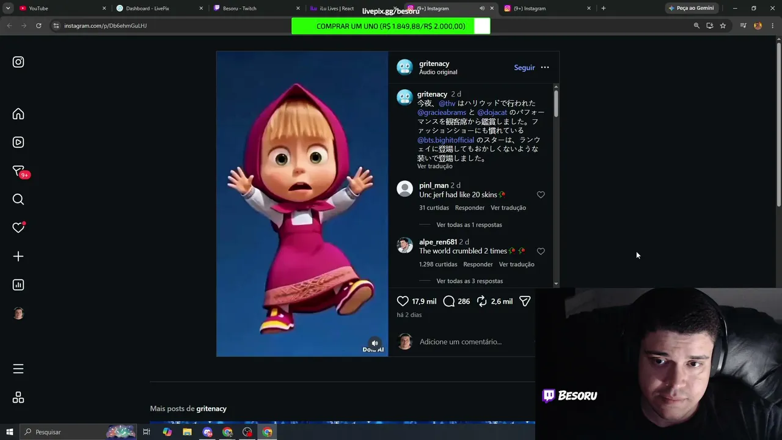Open gritenacy profile picture in post header
This screenshot has height=440, width=782.
click(x=405, y=67)
